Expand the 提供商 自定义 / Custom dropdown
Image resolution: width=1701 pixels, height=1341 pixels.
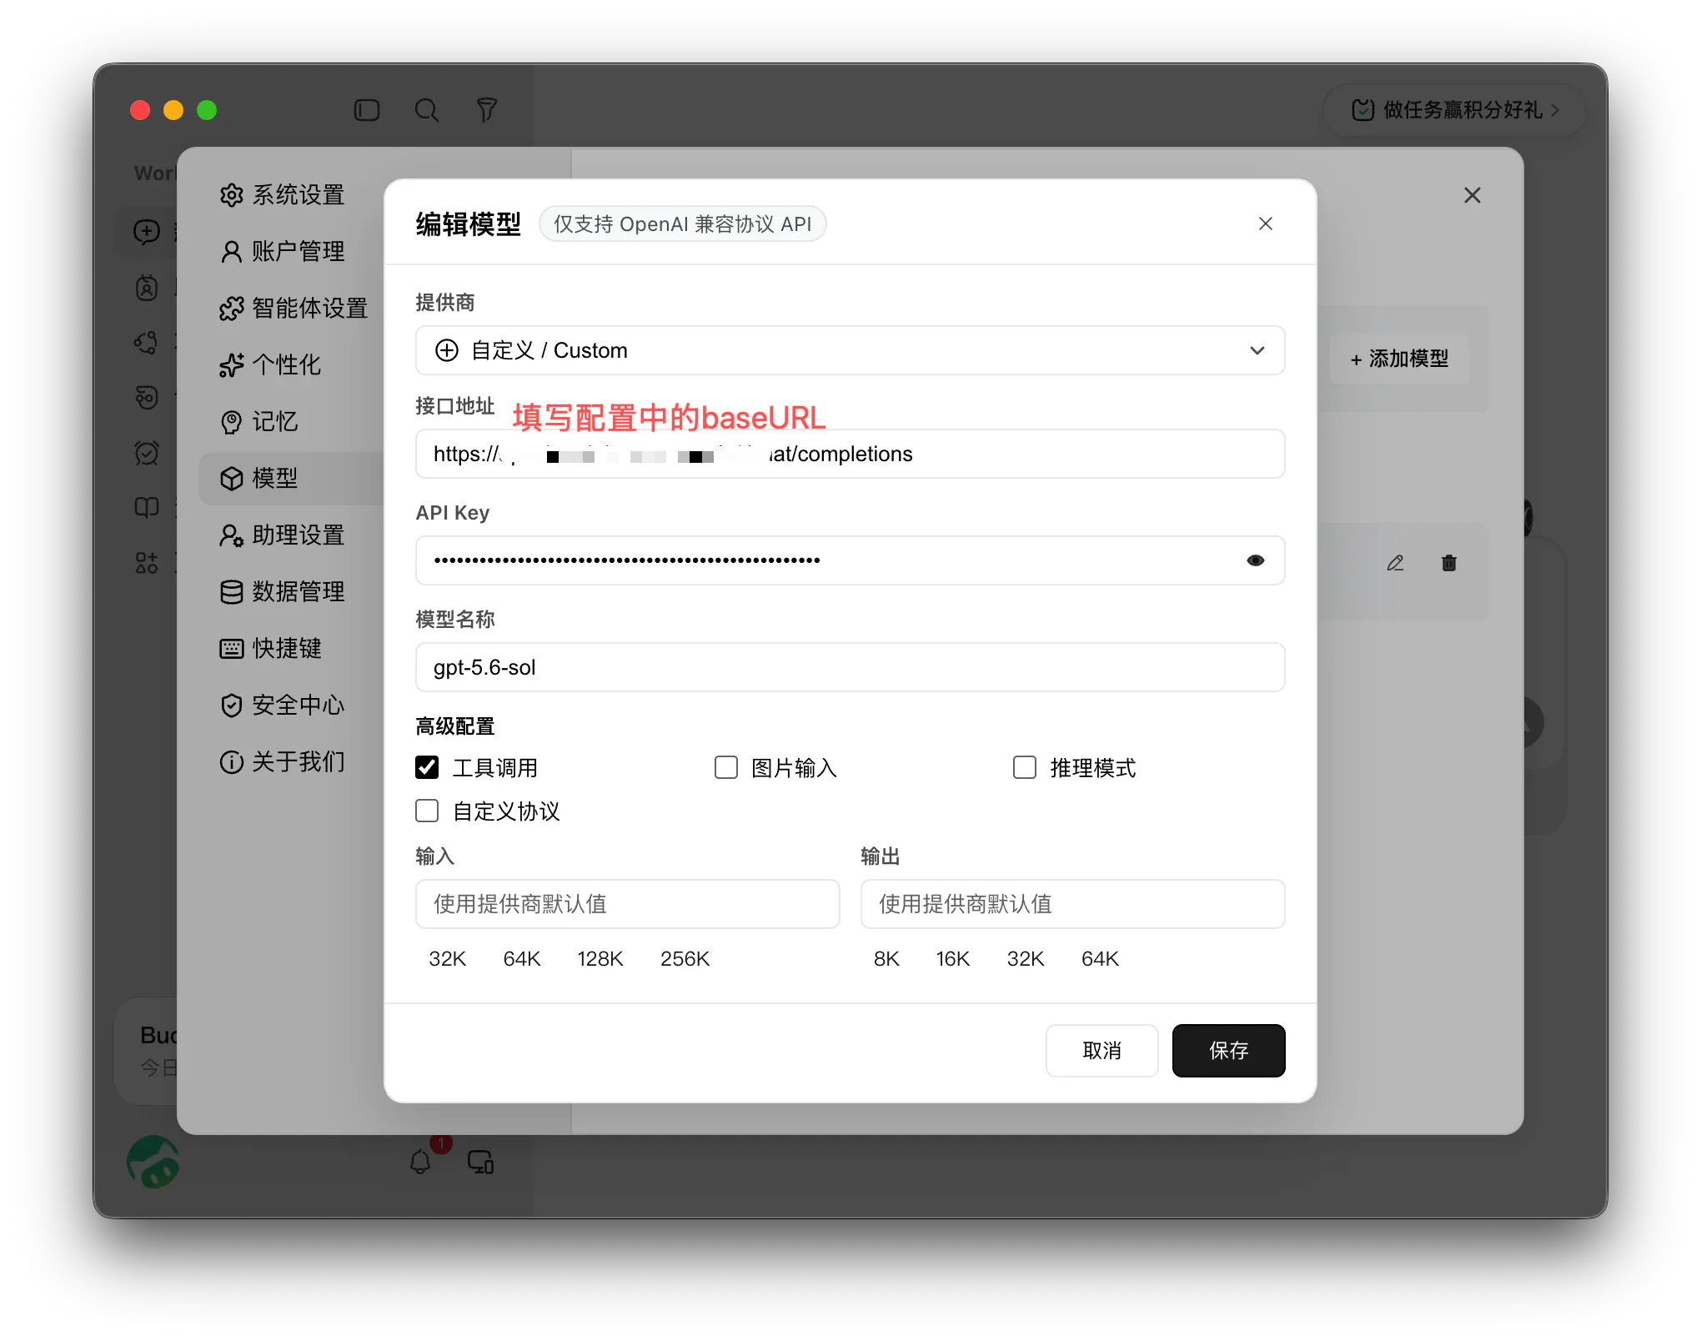click(x=850, y=350)
